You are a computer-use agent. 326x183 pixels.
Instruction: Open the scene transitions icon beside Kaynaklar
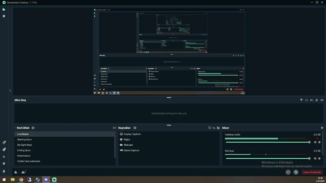pyautogui.click(x=114, y=128)
